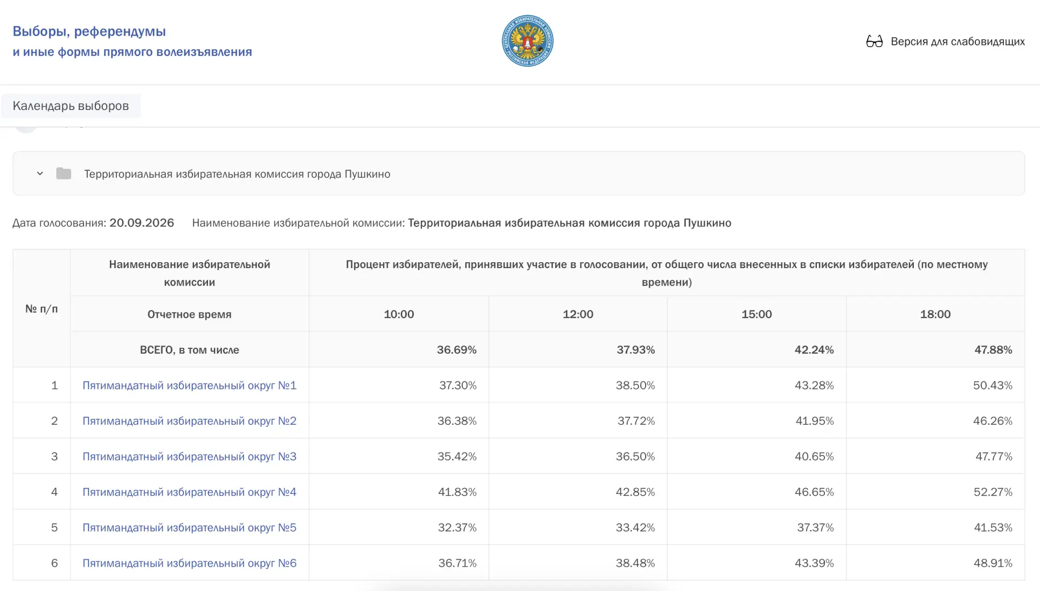Viewport: 1040px width, 591px height.
Task: Collapse the Территориальная избирательная комиссия chevron
Action: [40, 173]
